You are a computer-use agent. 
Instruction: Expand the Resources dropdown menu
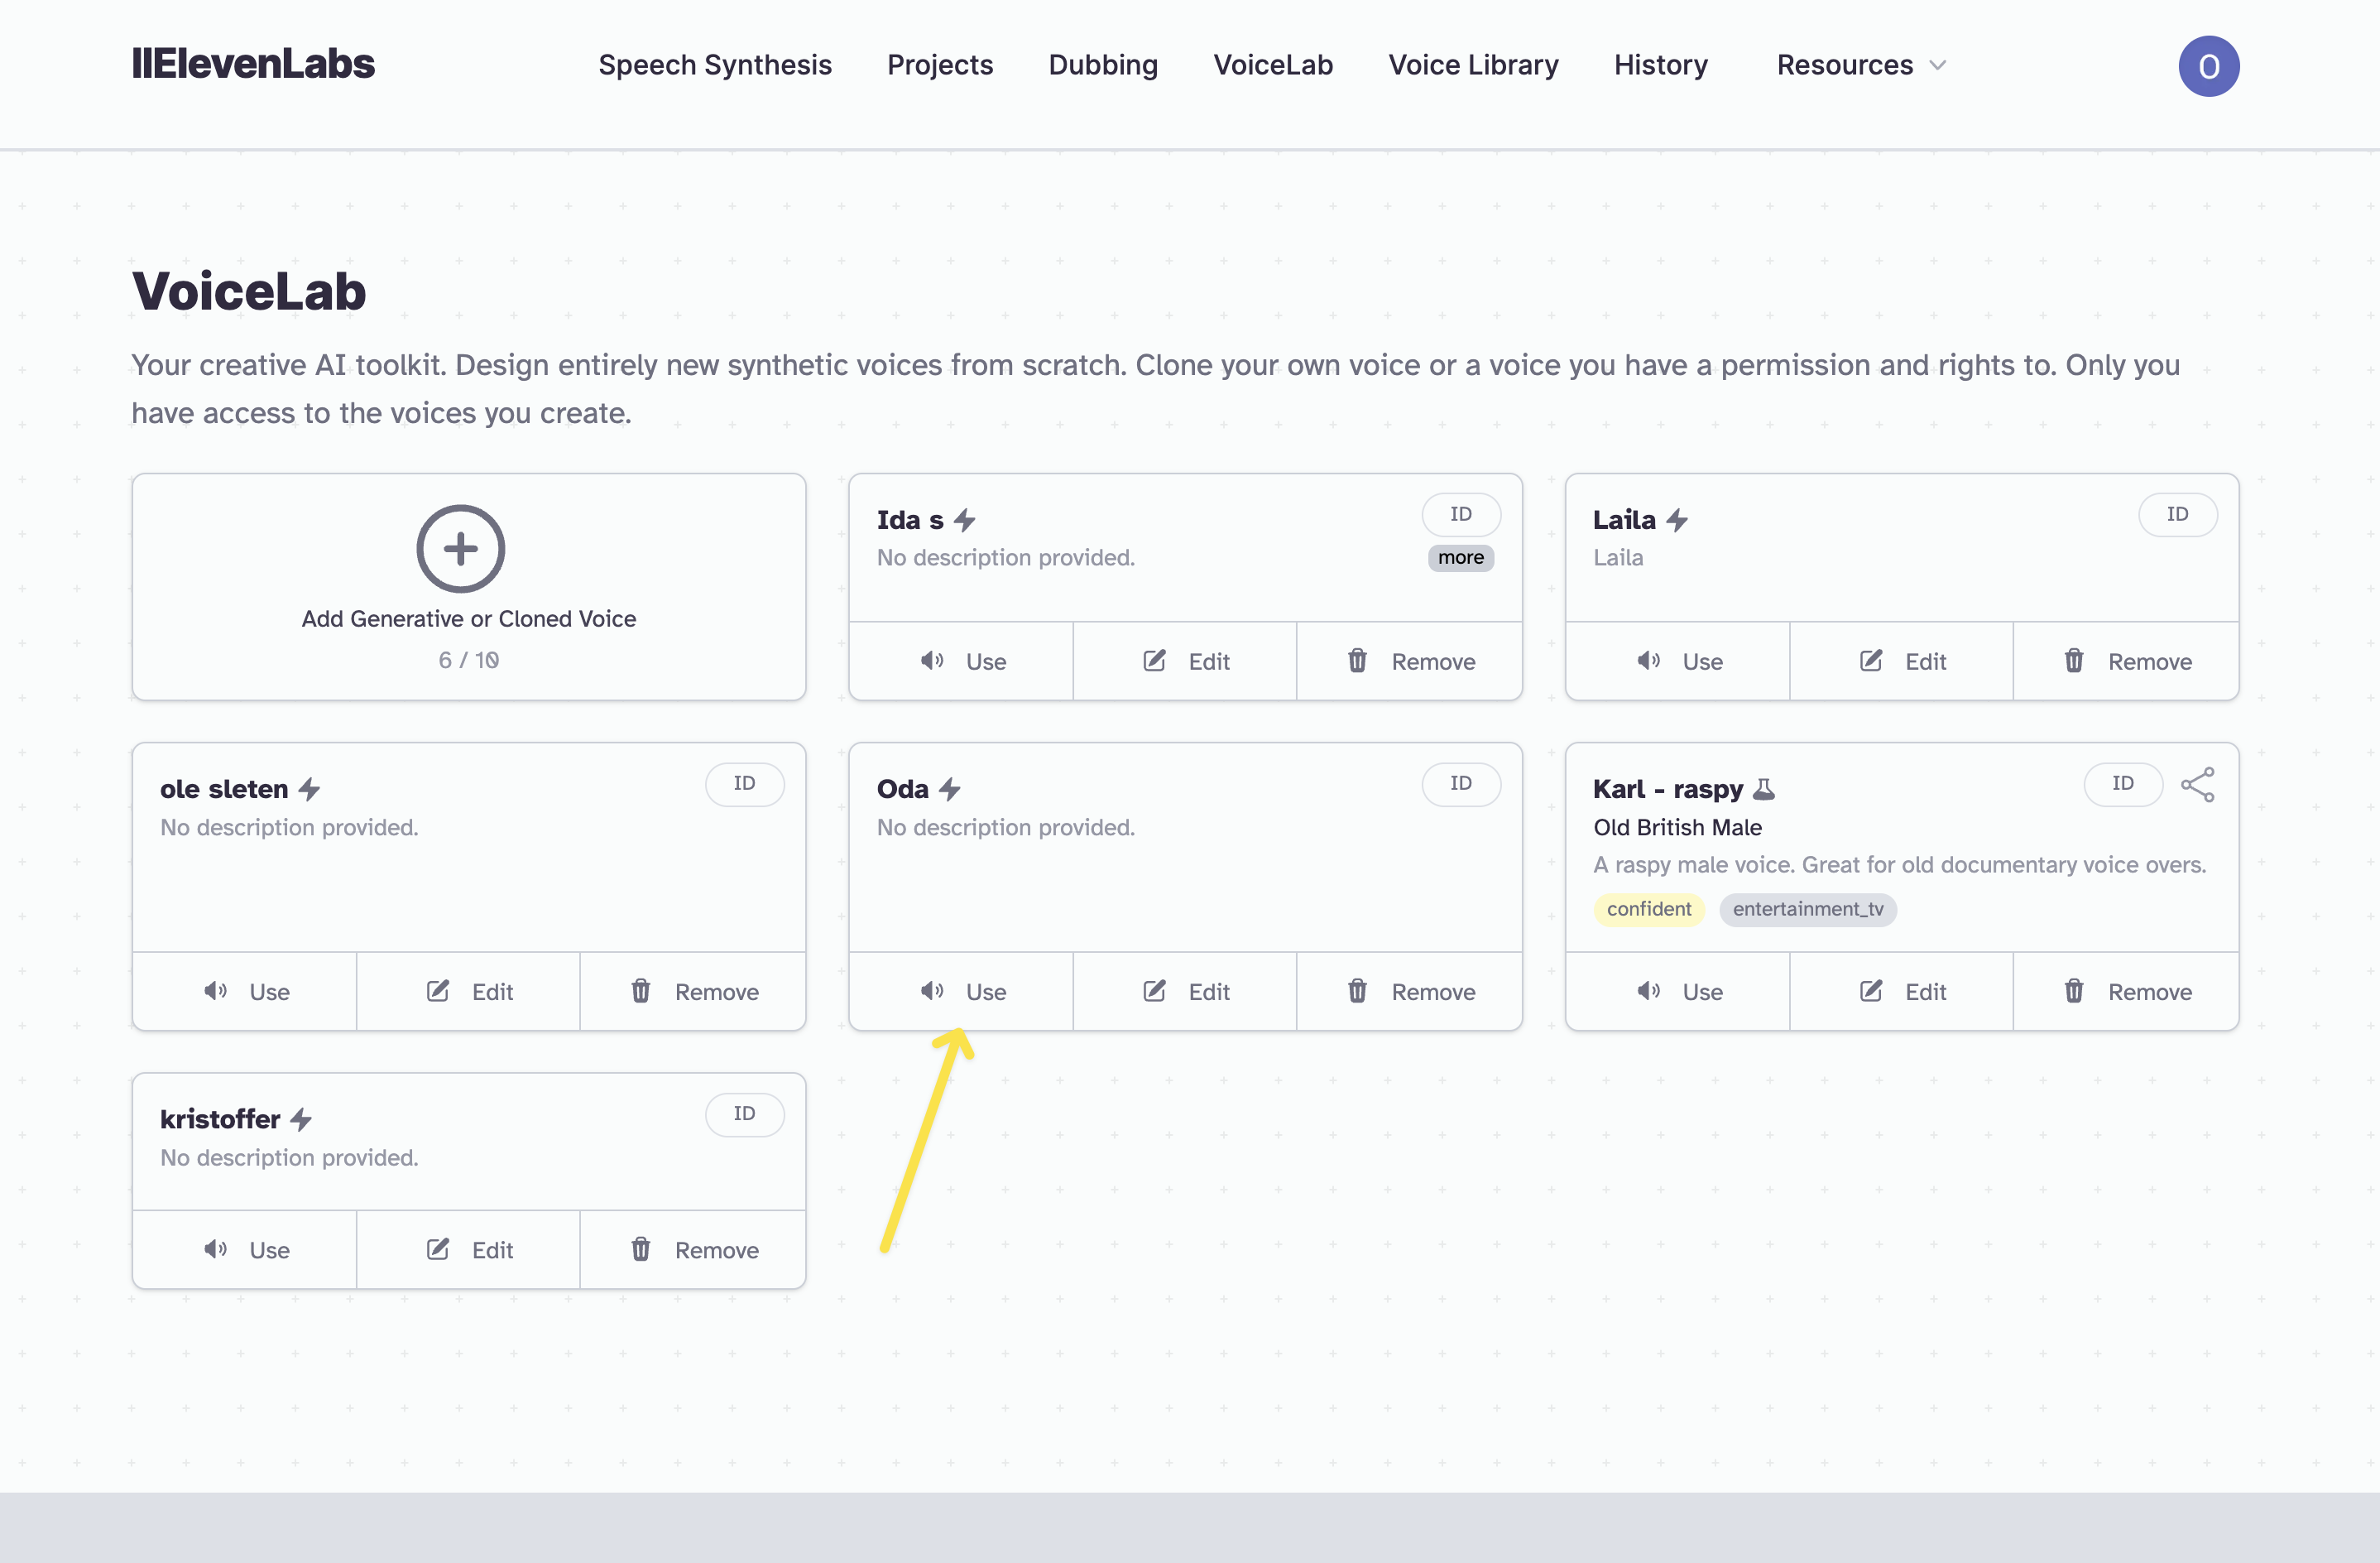tap(1860, 65)
